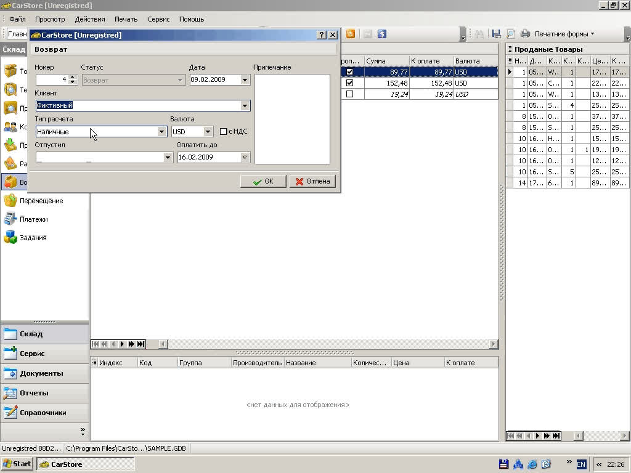Click in the Примечание text area
Screen dimensions: 631x473
click(x=292, y=119)
